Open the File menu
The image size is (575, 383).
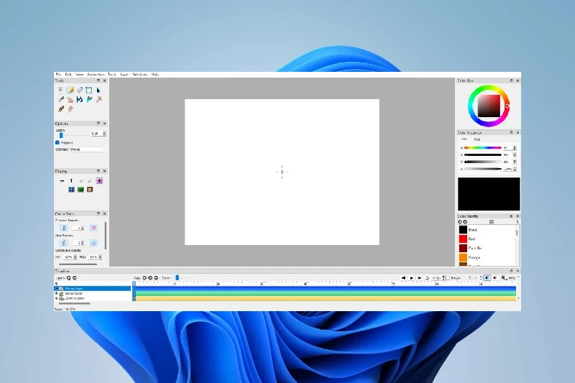pos(58,75)
